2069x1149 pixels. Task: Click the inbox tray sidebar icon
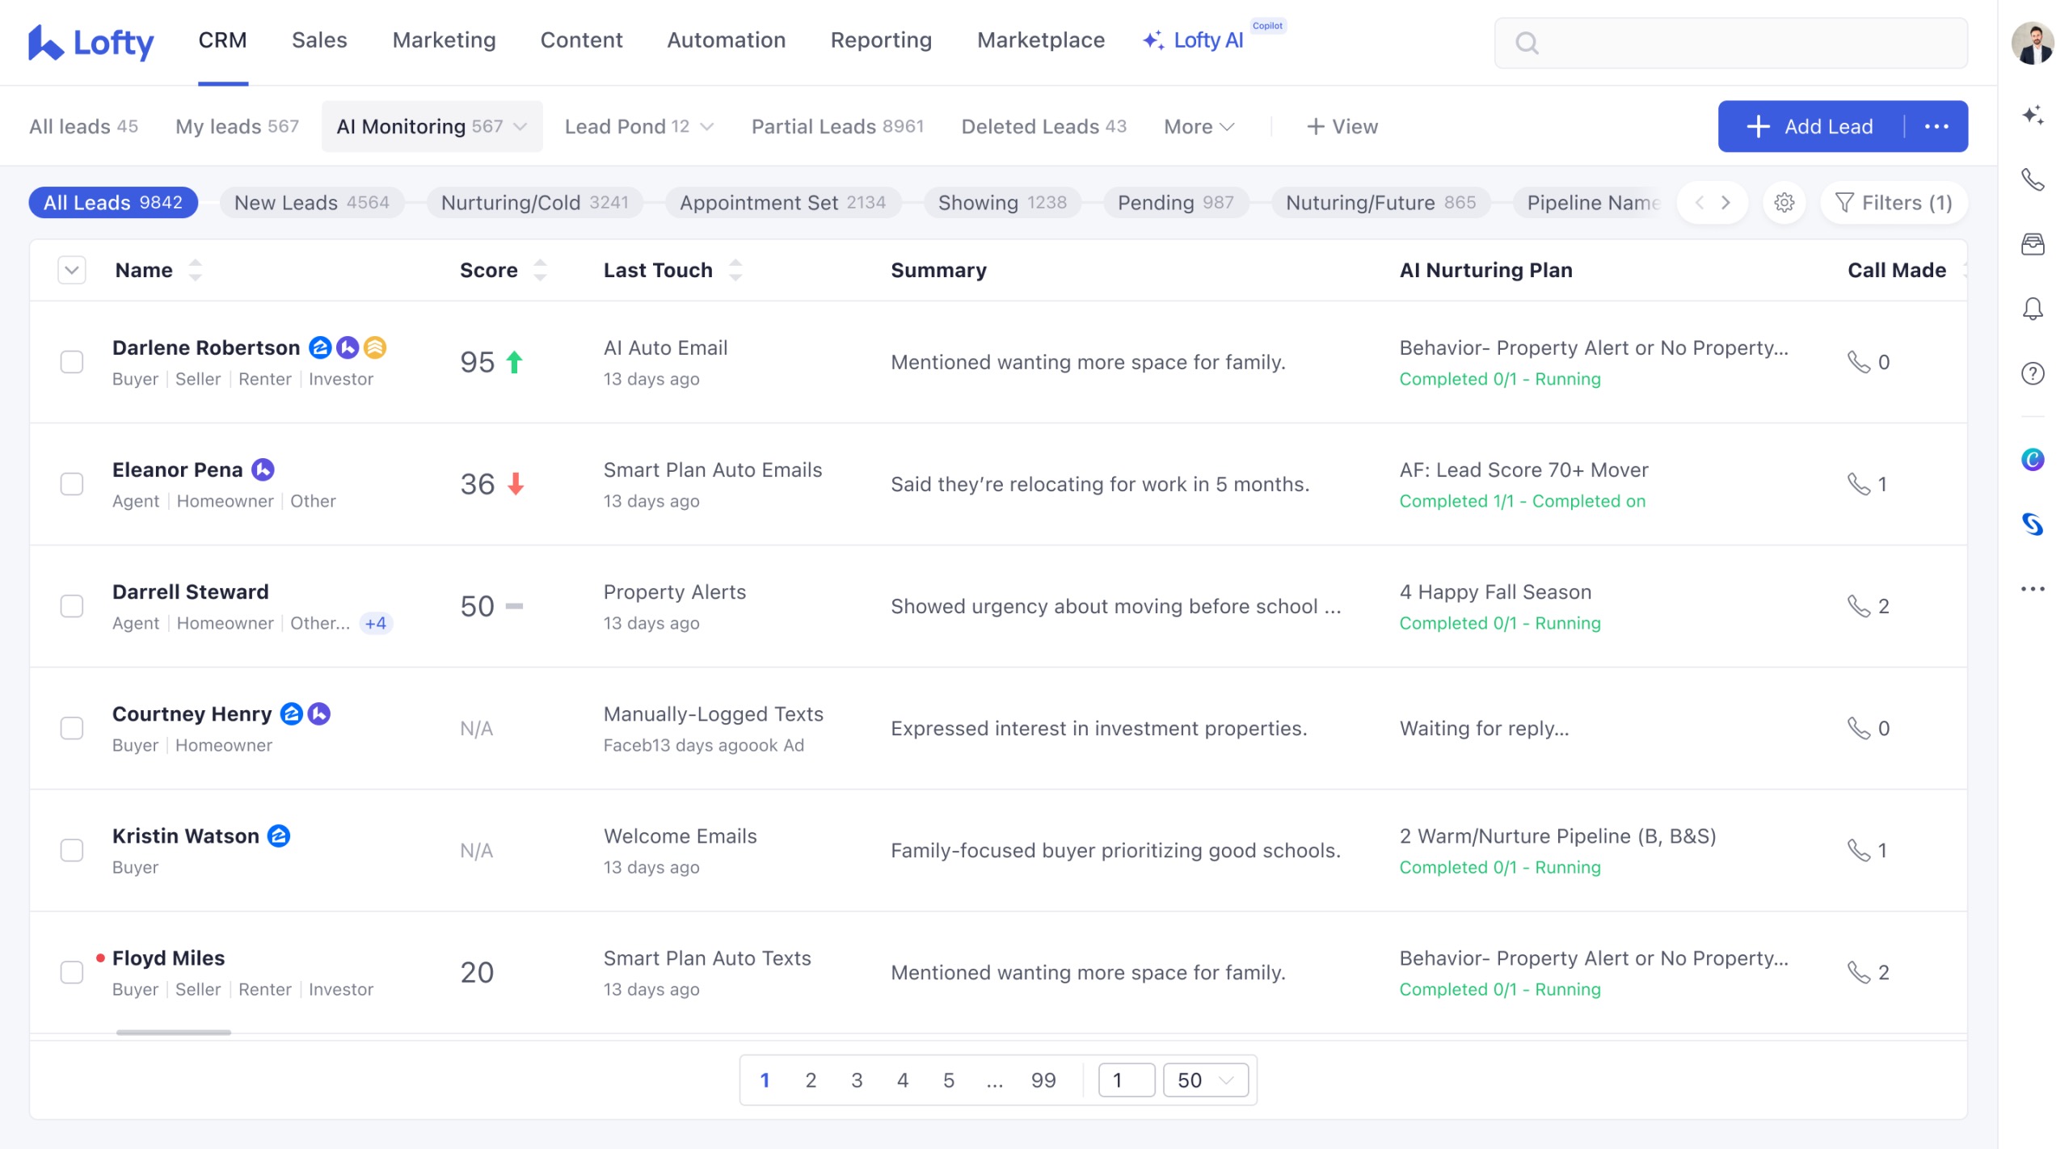2032,244
